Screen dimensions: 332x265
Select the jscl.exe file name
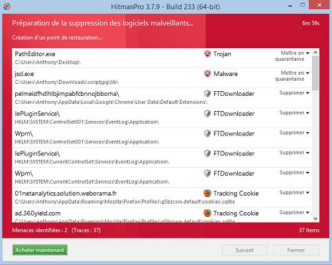(x=25, y=74)
